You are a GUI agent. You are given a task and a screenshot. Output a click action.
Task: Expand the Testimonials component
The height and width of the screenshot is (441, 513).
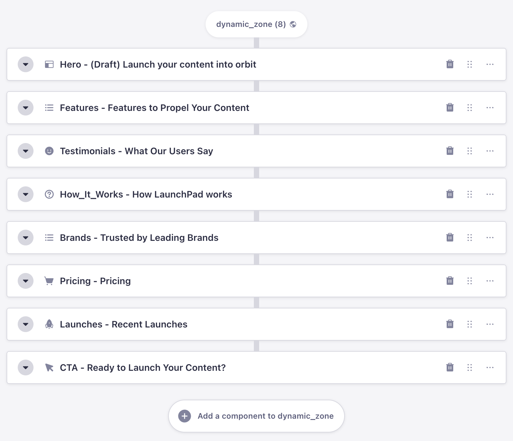pos(26,151)
